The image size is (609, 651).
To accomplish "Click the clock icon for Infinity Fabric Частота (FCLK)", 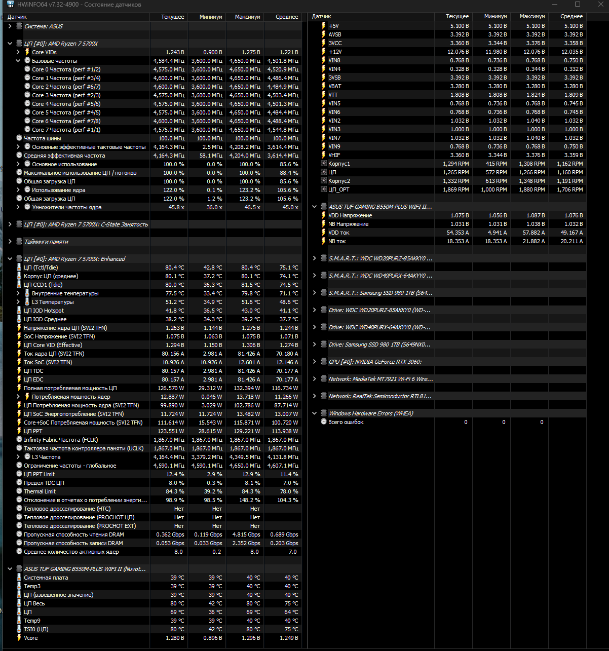I will (19, 440).
